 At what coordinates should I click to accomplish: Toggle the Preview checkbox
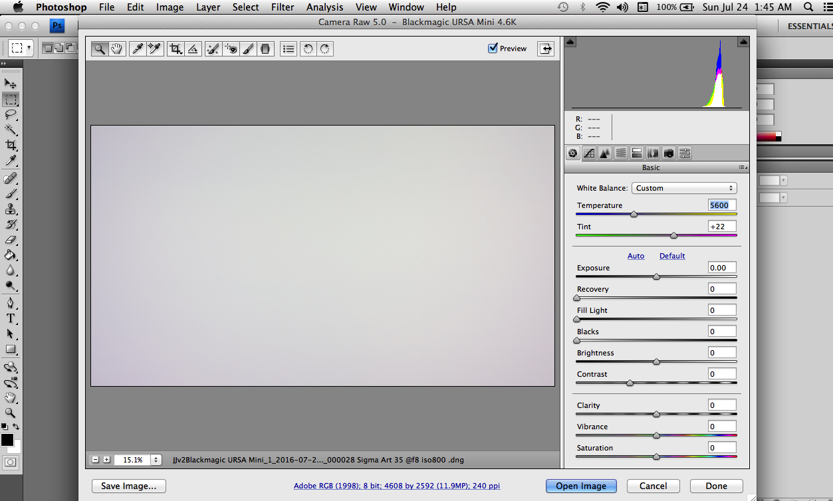(493, 48)
